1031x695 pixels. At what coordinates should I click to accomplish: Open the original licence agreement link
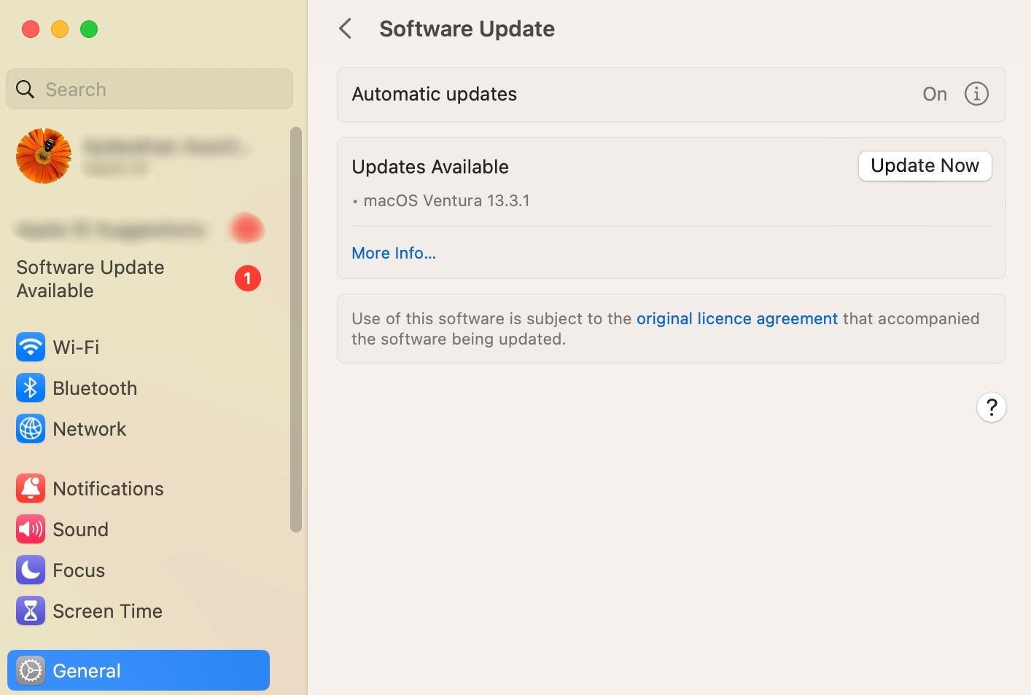(737, 318)
